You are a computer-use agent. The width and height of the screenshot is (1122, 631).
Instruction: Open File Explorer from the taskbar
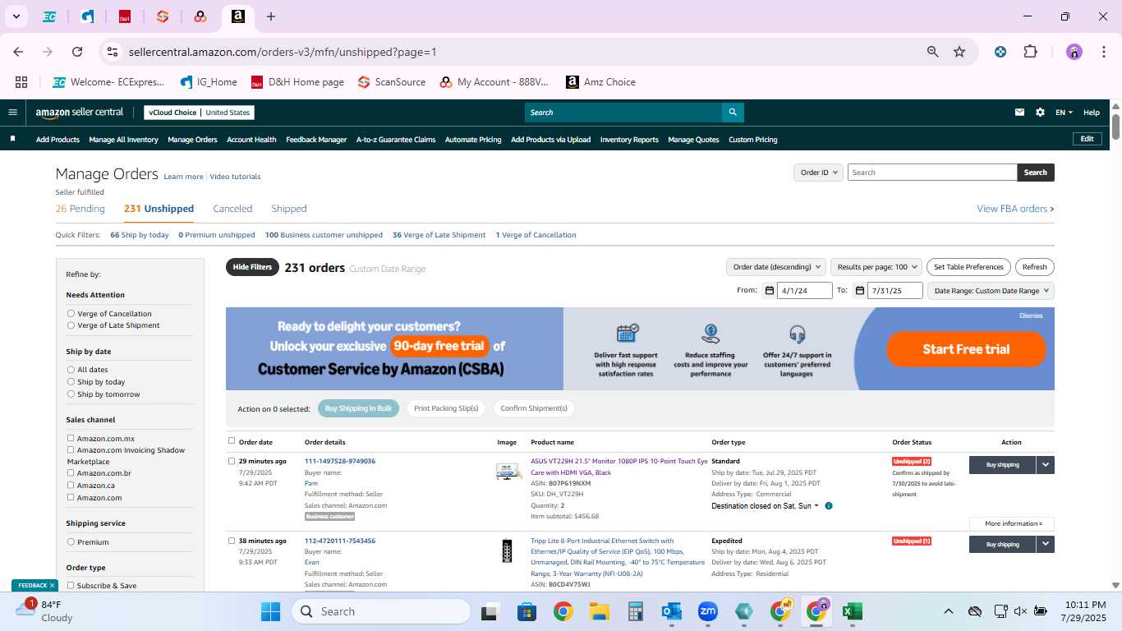pyautogui.click(x=599, y=611)
